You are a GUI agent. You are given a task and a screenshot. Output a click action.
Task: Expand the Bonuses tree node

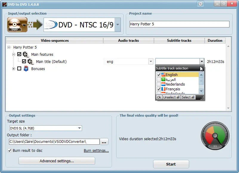(x=13, y=69)
